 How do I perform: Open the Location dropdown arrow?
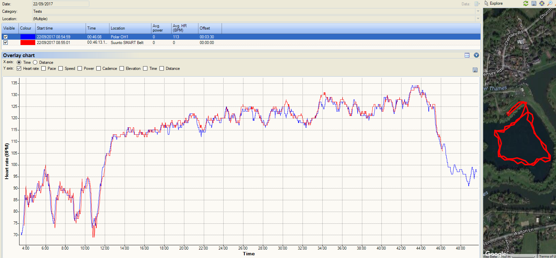pos(478,19)
